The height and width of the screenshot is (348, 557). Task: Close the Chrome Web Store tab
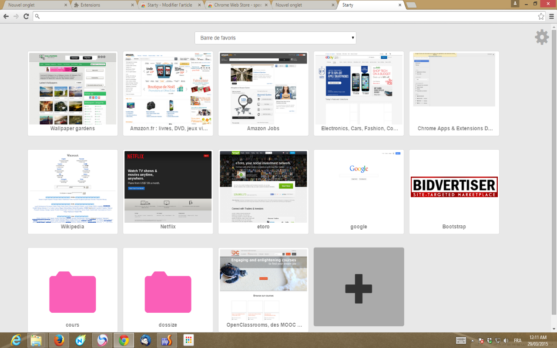coord(267,5)
